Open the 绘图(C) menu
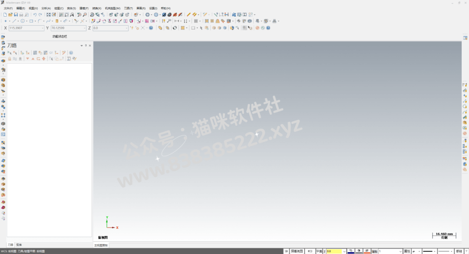Viewport: 469px width, 254px height. coord(59,8)
